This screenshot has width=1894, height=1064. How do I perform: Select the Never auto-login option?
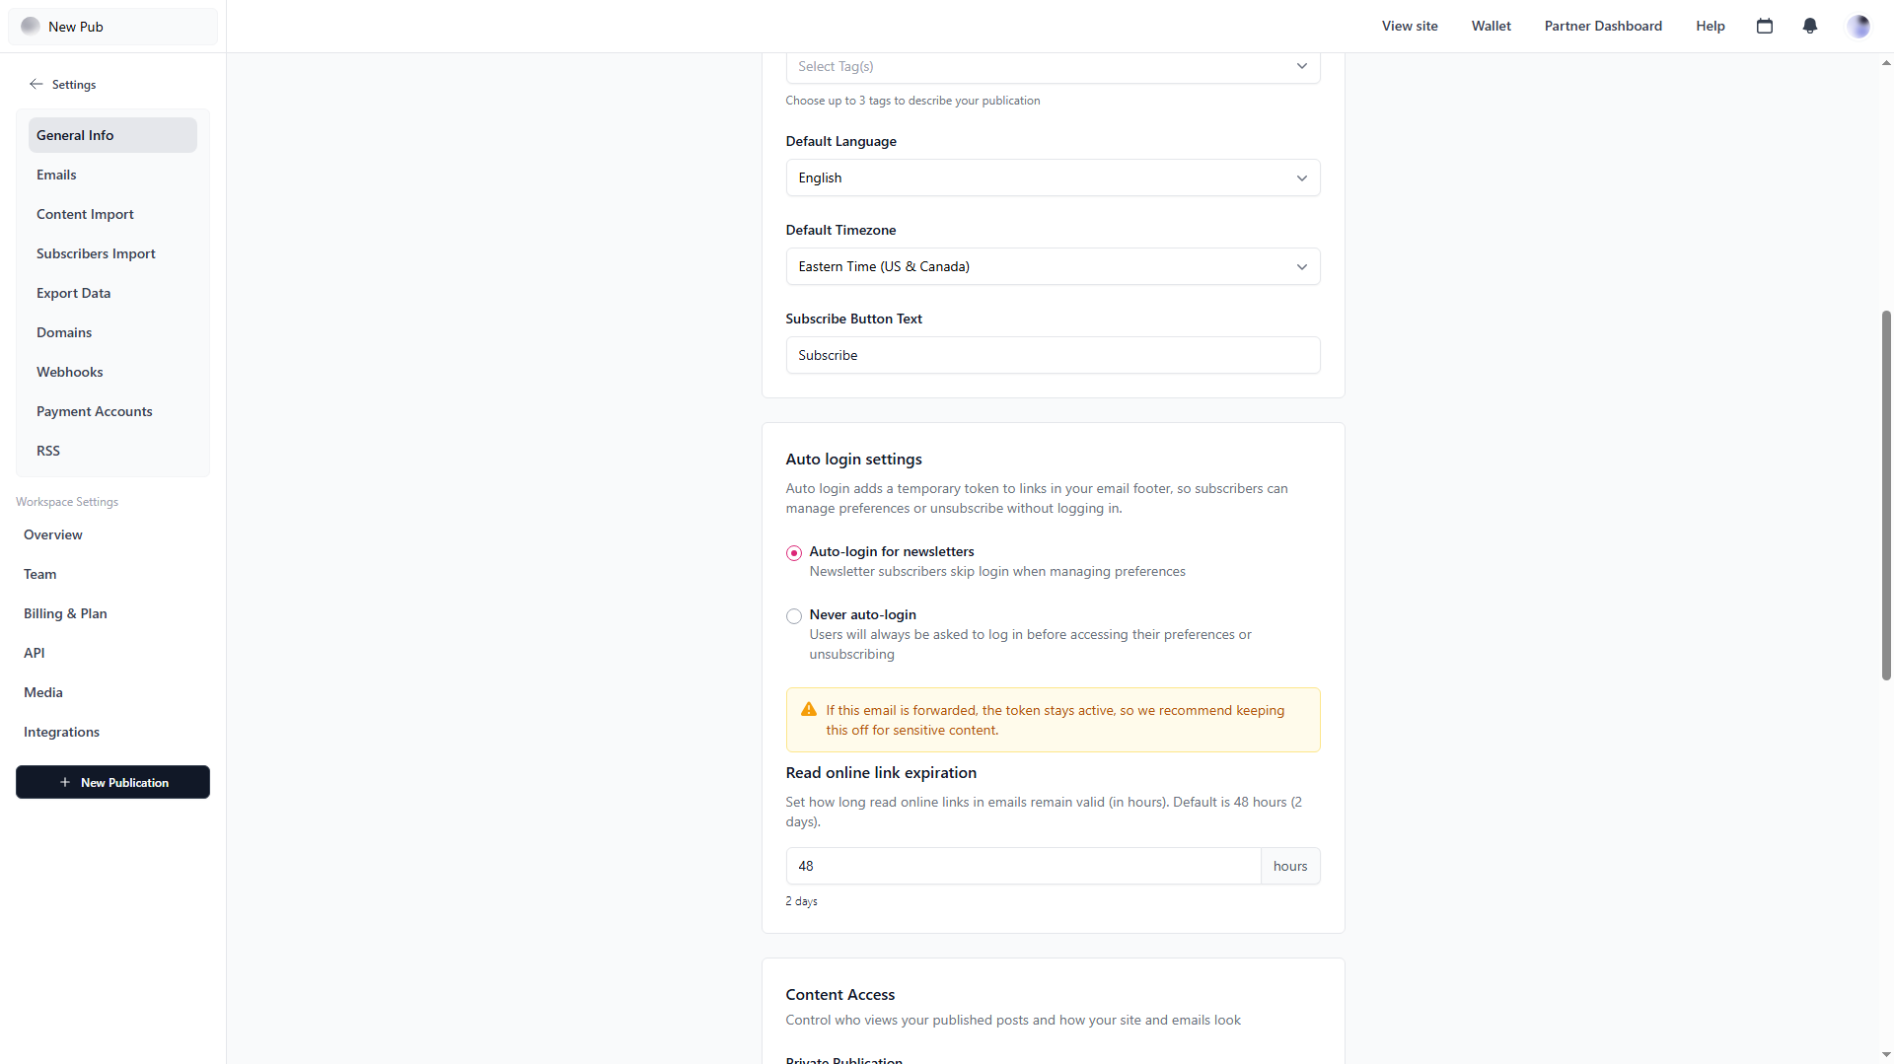[794, 616]
